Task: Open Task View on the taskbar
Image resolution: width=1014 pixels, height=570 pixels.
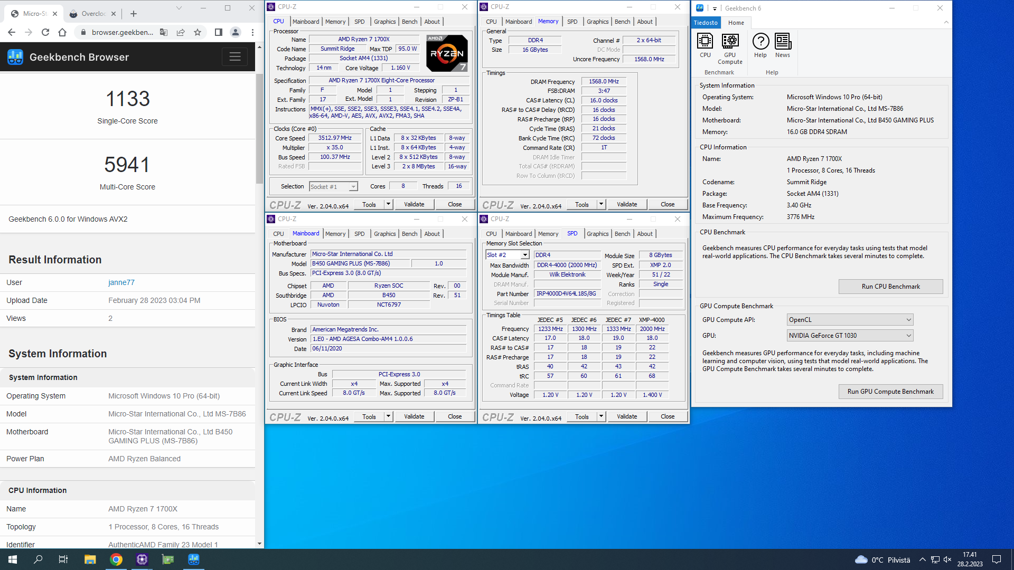Action: (63, 559)
